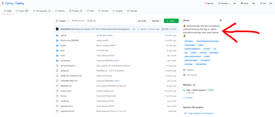Click the Pictures_for_README folder icon

[57, 40]
